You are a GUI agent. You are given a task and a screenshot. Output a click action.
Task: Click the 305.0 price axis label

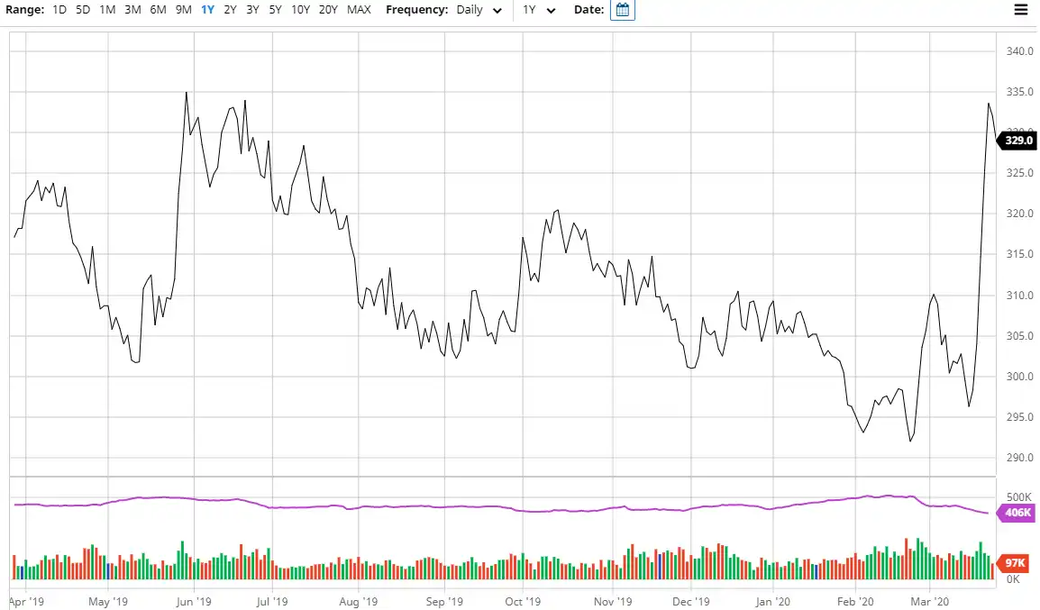[1019, 335]
